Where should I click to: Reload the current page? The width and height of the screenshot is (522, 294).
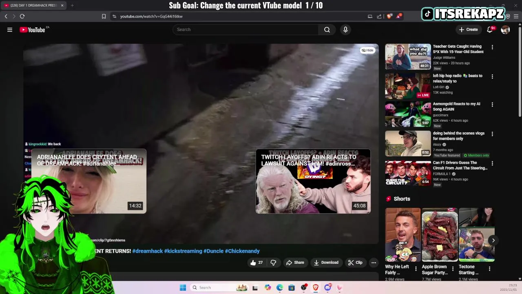pos(22,16)
